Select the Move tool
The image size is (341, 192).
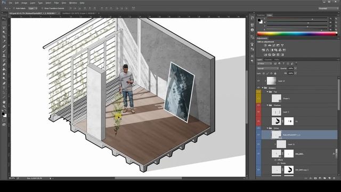click(4, 19)
